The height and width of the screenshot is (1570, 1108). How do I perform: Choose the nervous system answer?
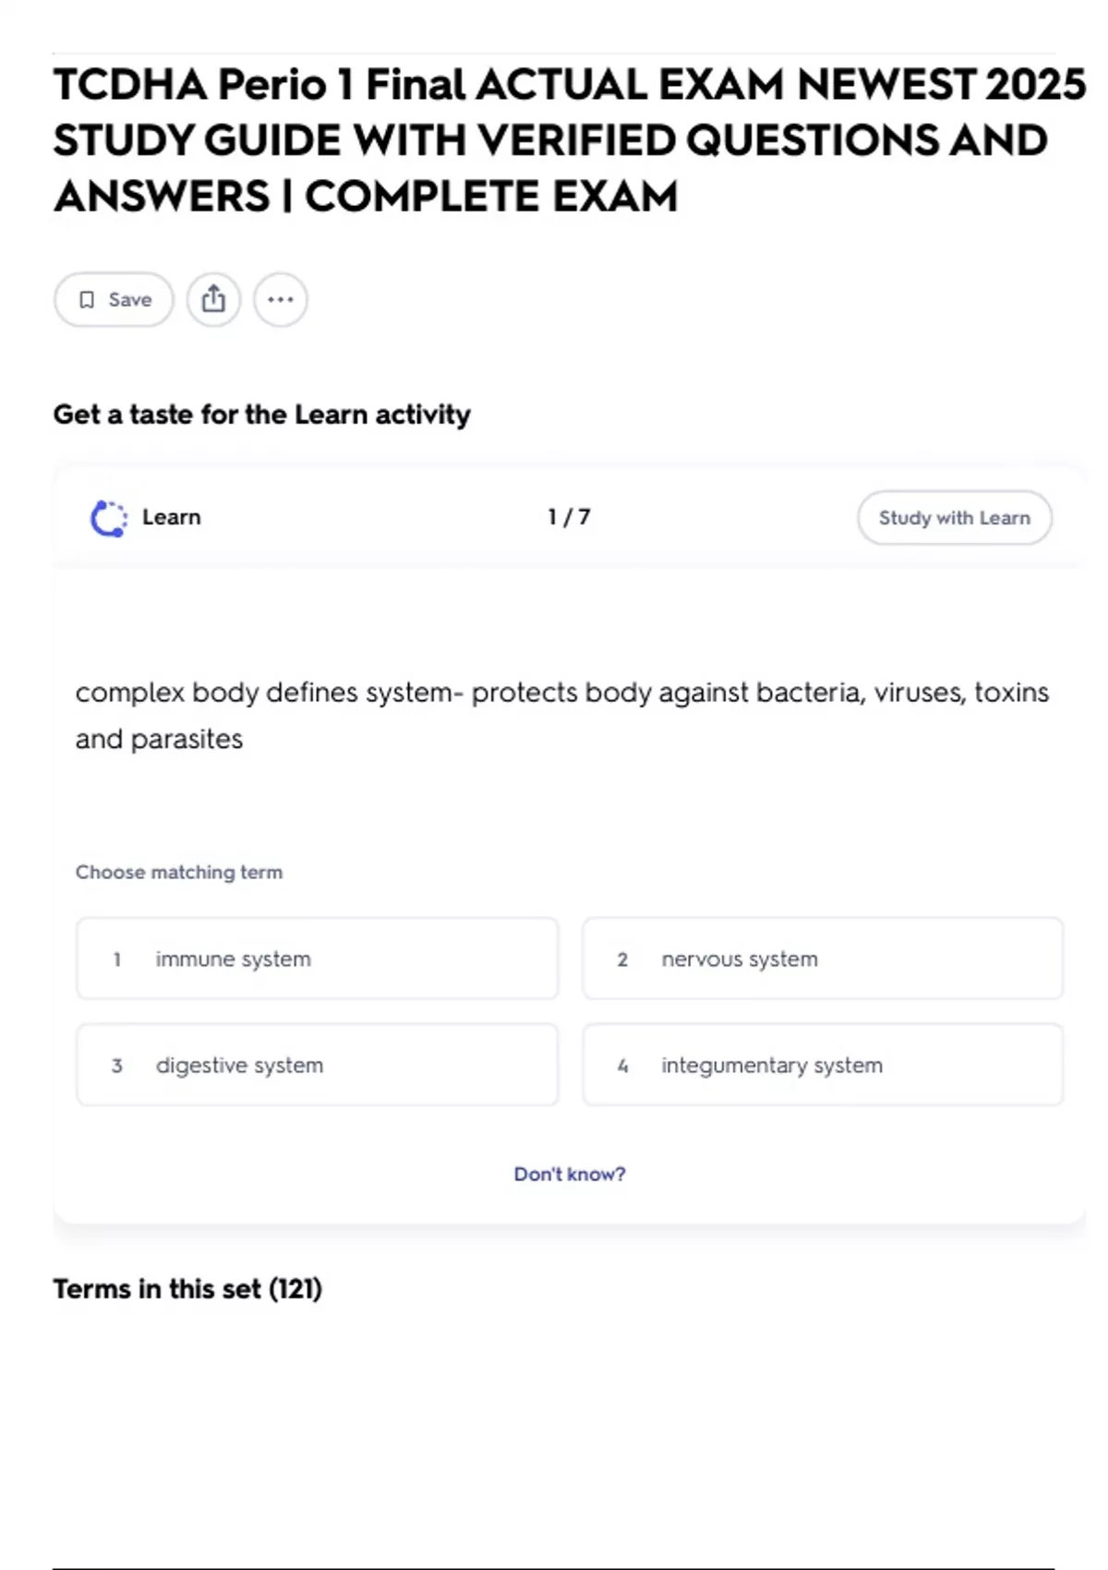pyautogui.click(x=822, y=959)
